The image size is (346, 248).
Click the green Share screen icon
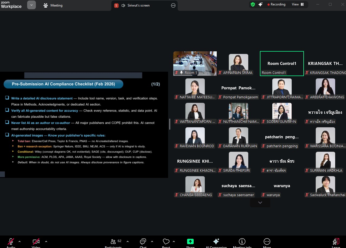pos(190,241)
